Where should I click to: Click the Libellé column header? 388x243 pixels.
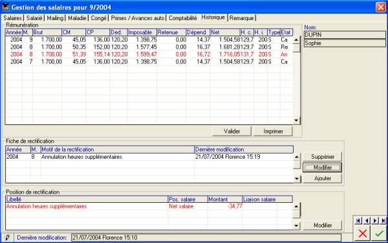[87, 200]
